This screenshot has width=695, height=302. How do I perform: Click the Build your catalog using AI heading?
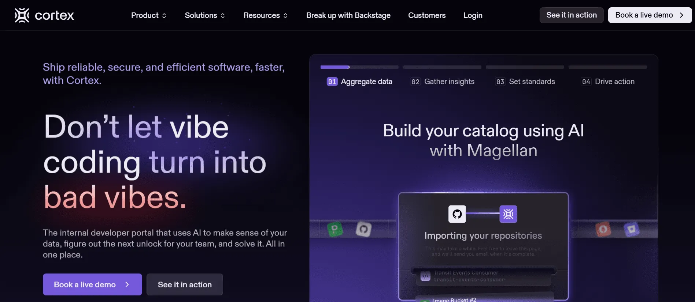pos(484,140)
